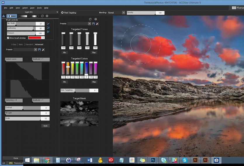Image resolution: width=244 pixels, height=166 pixels.
Task: Click the blue Targeted Colors slider
Action: [86, 68]
